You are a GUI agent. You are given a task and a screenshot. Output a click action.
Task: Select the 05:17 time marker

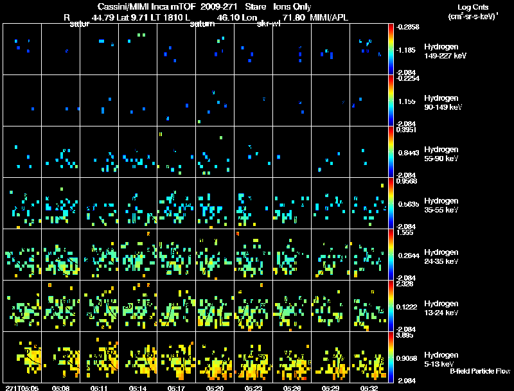click(177, 388)
